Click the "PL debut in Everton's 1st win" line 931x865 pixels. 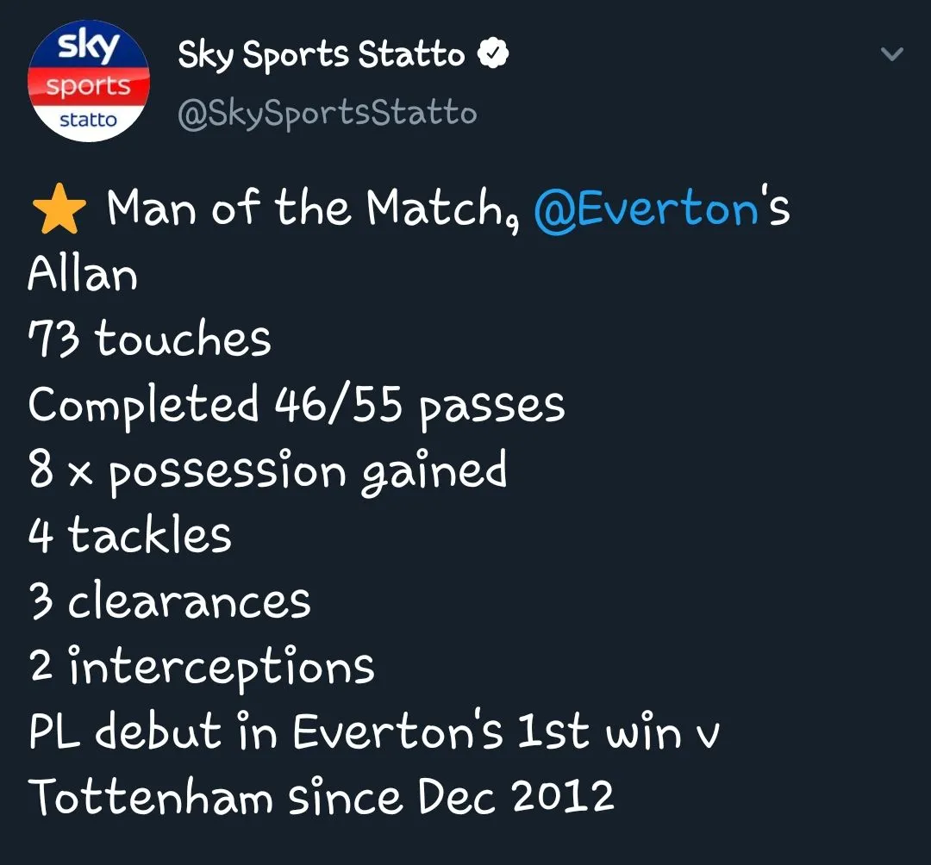(x=374, y=732)
